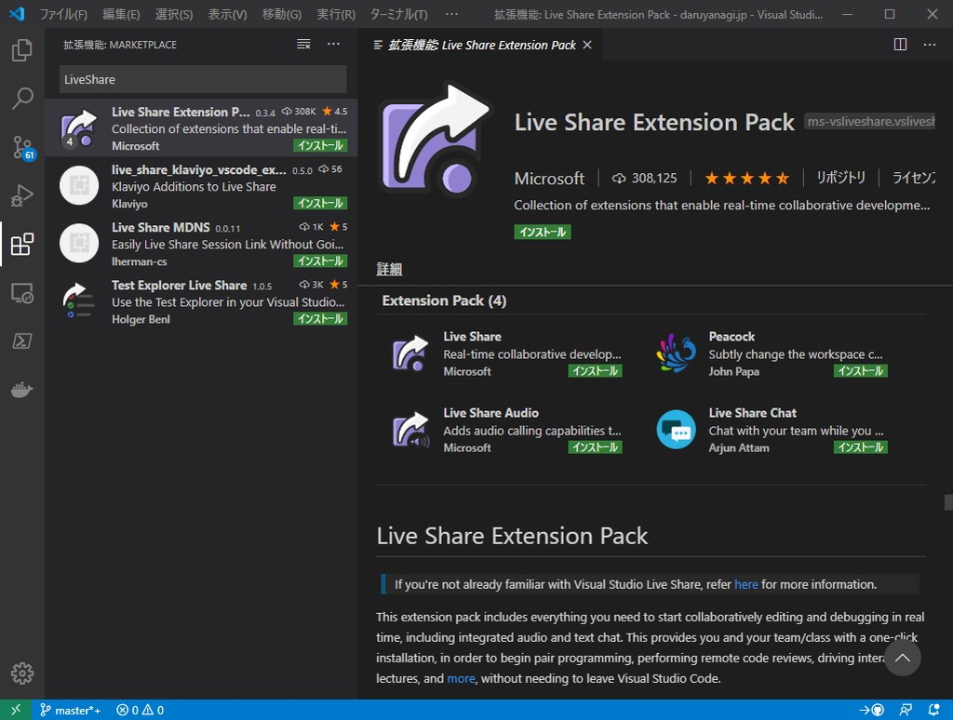Select the 詳細 tab on the extension page
The height and width of the screenshot is (720, 953).
pyautogui.click(x=388, y=269)
